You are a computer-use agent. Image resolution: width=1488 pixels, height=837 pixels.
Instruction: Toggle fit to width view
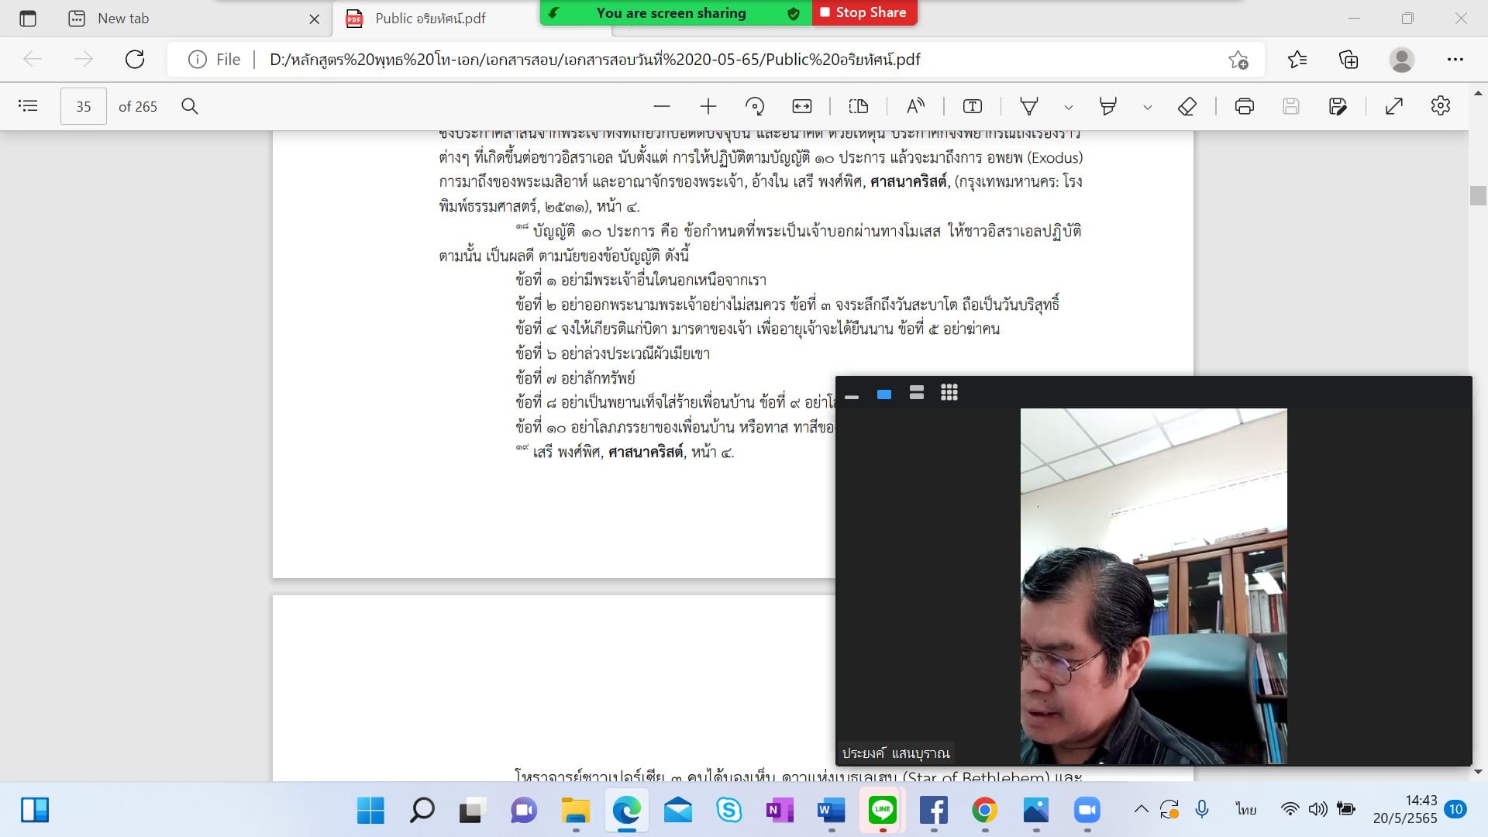(x=802, y=106)
